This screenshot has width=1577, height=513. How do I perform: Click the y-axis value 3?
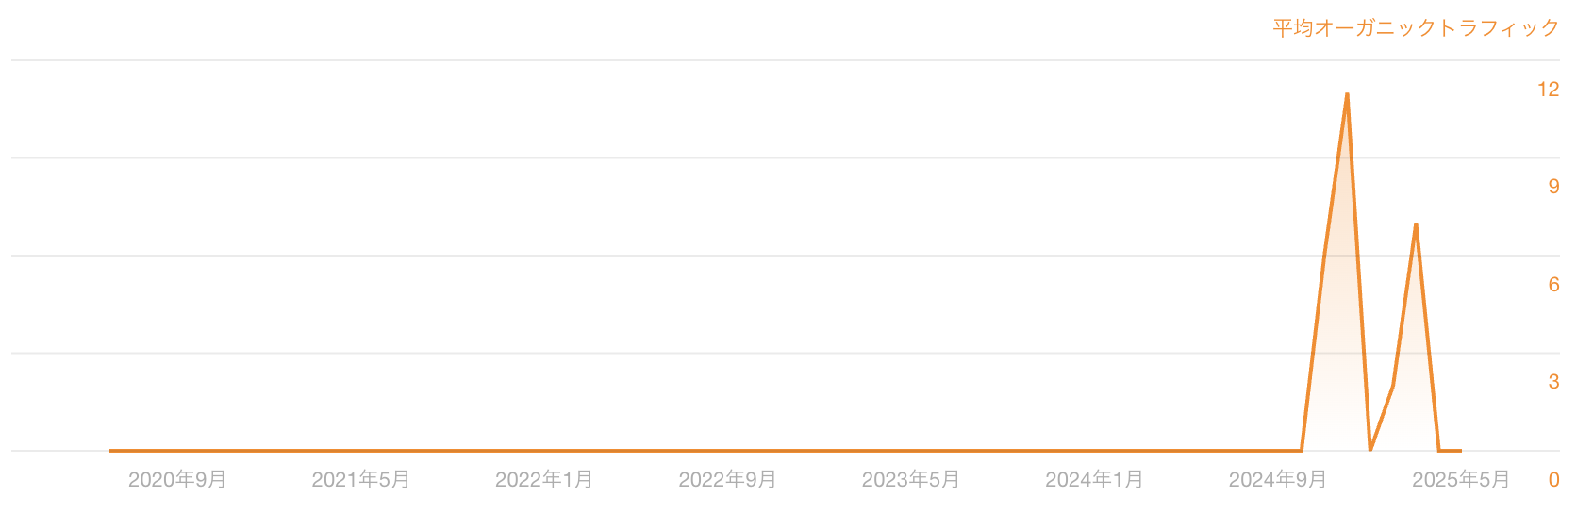click(x=1553, y=382)
